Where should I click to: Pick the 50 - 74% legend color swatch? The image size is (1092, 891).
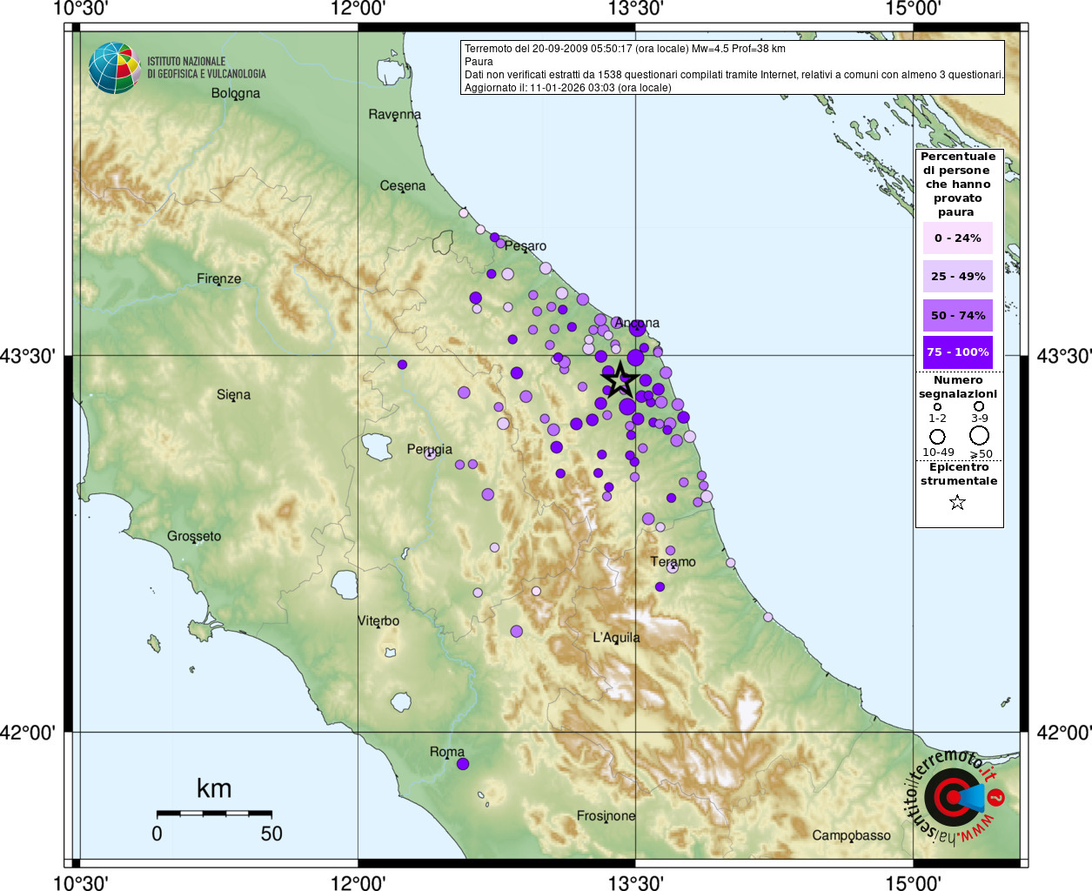click(957, 315)
